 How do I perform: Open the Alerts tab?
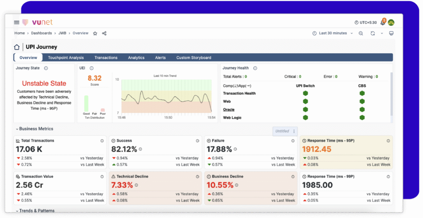[x=160, y=58]
